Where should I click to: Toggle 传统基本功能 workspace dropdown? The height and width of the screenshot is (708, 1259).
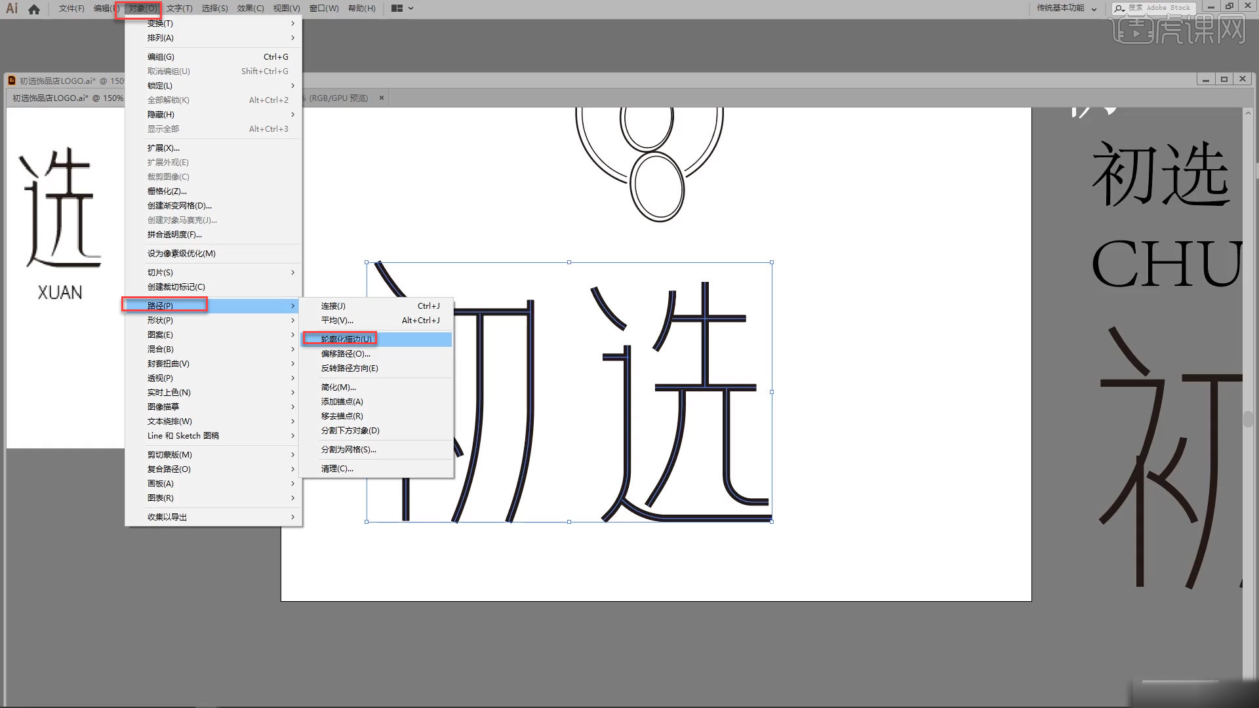coord(1094,8)
